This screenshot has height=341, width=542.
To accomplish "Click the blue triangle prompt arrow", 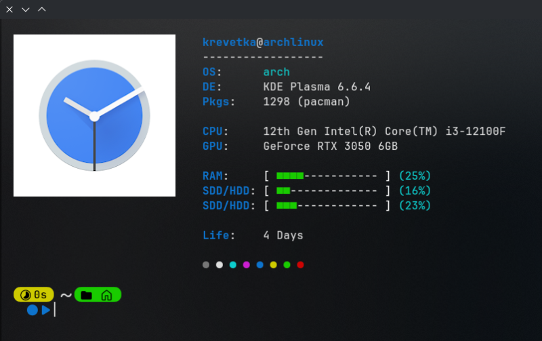I will (x=45, y=310).
